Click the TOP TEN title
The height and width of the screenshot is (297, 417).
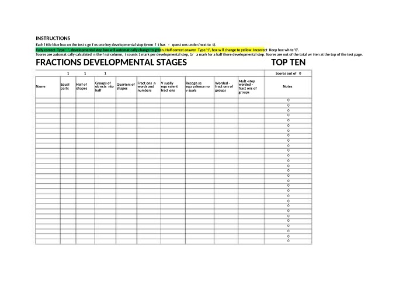pyautogui.click(x=289, y=62)
